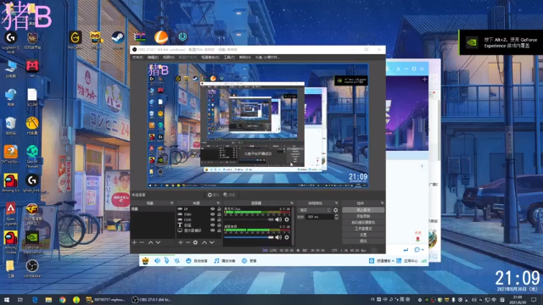
Task: Select display capture source row
Action: click(199, 230)
